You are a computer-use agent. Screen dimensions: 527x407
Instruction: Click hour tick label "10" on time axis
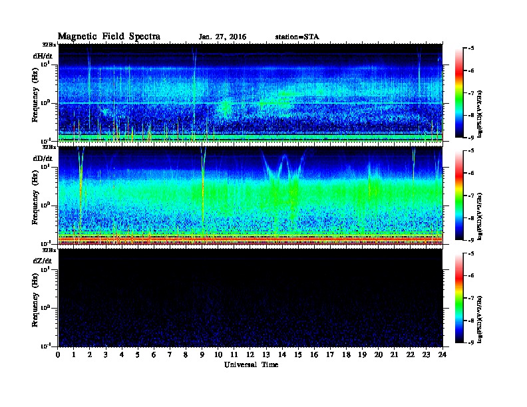tap(218, 355)
